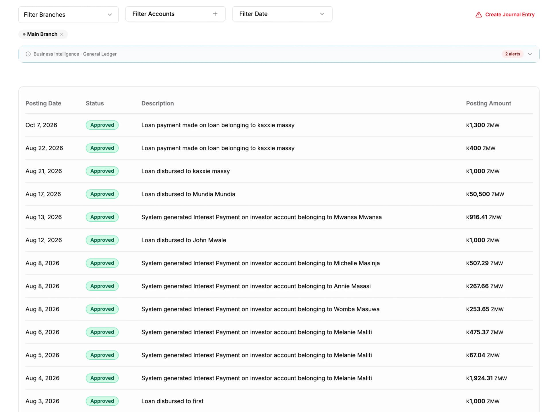Open the Aug 22 kaxxie massy loan payment description
The image size is (551, 412).
tap(218, 148)
